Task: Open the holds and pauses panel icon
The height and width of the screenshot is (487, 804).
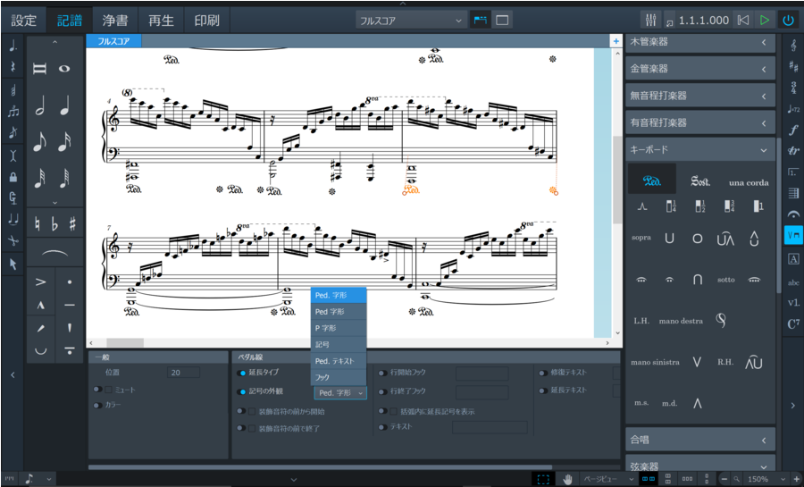Action: (x=793, y=214)
